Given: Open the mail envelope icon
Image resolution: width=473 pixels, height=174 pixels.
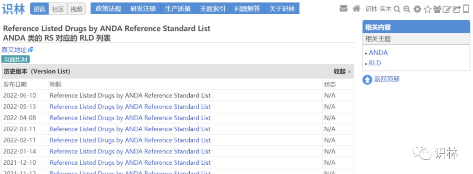Looking at the screenshot, I should (343, 9).
